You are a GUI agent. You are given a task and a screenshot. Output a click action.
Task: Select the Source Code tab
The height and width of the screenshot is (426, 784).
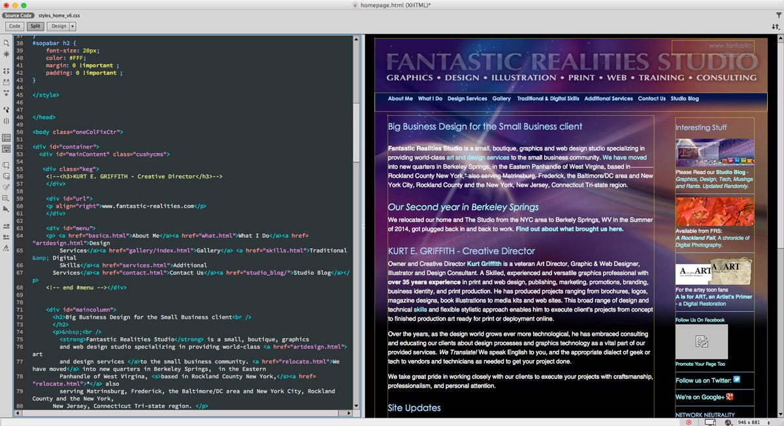click(18, 14)
